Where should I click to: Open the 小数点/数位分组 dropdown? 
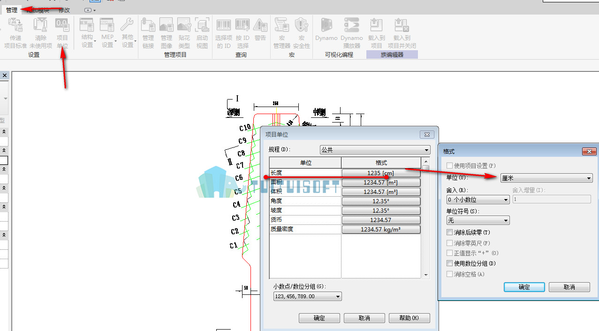307,296
